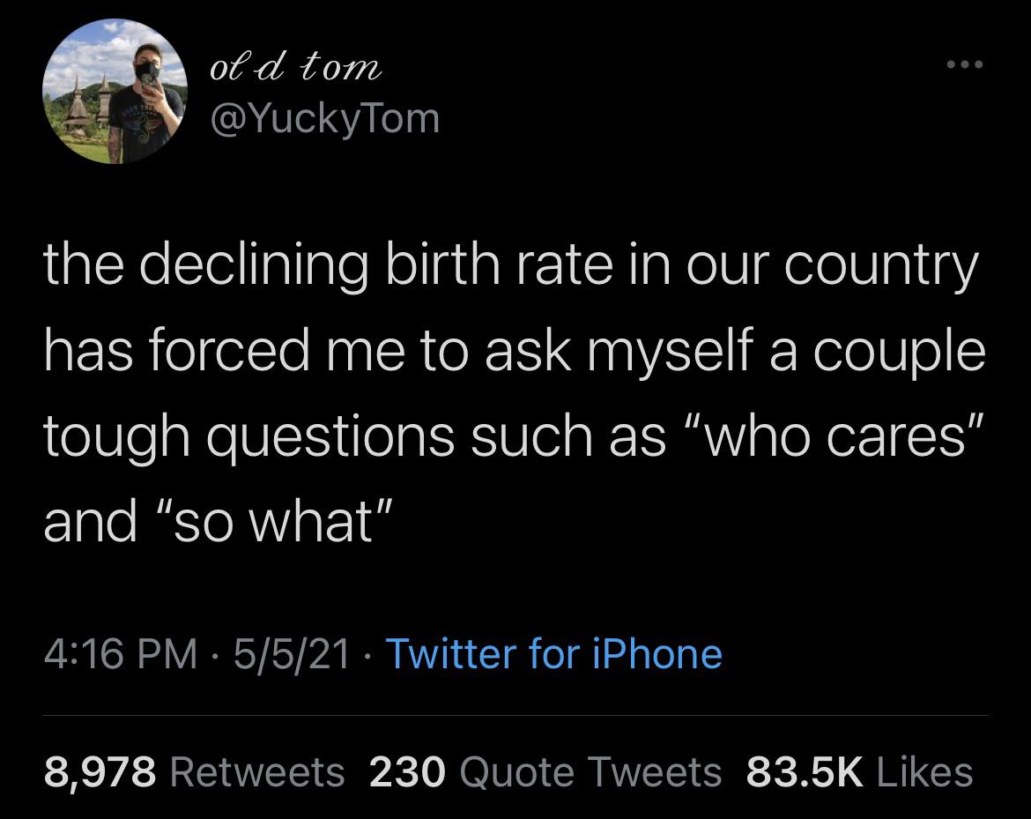Tap the quoted phrase "who cares"
Image resolution: width=1031 pixels, height=819 pixels.
(835, 436)
